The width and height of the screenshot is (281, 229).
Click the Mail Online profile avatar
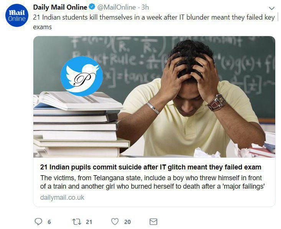tap(17, 15)
